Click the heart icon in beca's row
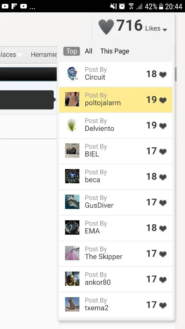This screenshot has height=329, width=185. [x=163, y=177]
